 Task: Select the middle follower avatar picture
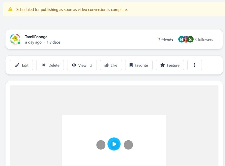pos(186,39)
